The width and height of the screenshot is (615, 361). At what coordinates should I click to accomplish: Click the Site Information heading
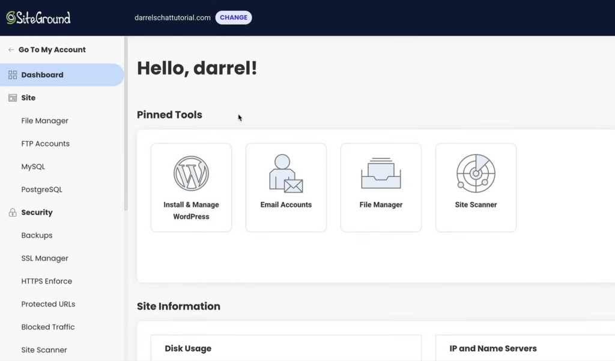click(x=178, y=306)
